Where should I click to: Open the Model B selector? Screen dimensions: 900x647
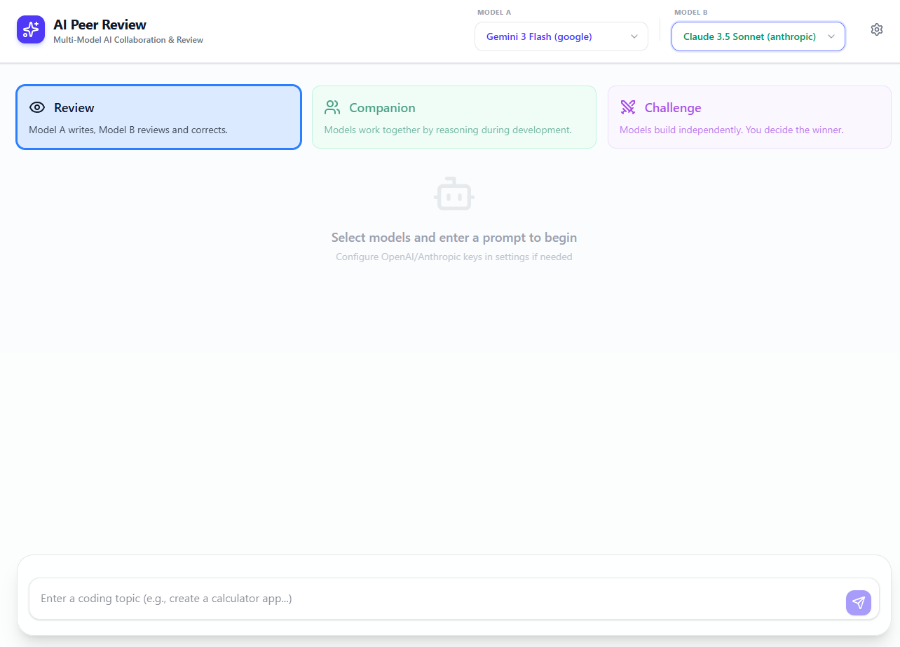(x=758, y=36)
